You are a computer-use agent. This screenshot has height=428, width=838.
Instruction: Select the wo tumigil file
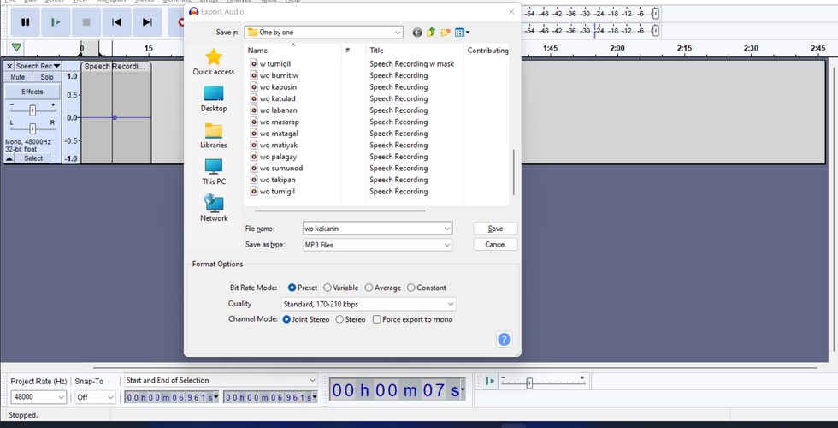coord(277,192)
